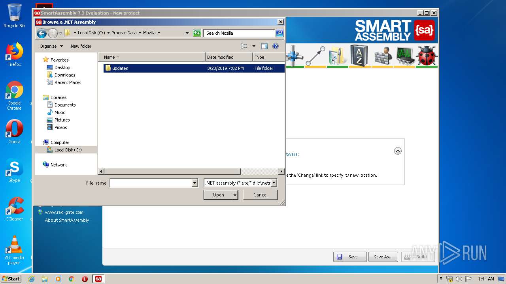Click Windows Explorer folder icon in taskbar
Screen dimensions: 506x284
pyautogui.click(x=45, y=279)
